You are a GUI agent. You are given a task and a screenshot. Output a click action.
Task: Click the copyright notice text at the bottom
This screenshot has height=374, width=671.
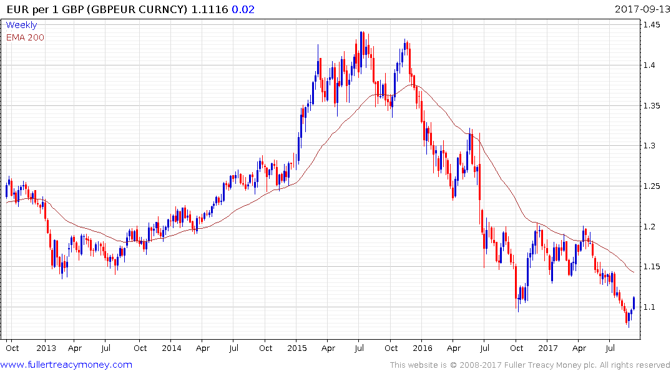coord(530,365)
